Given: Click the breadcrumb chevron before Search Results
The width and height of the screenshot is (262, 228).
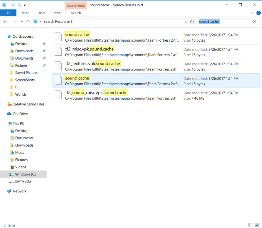Looking at the screenshot, I should point(40,21).
